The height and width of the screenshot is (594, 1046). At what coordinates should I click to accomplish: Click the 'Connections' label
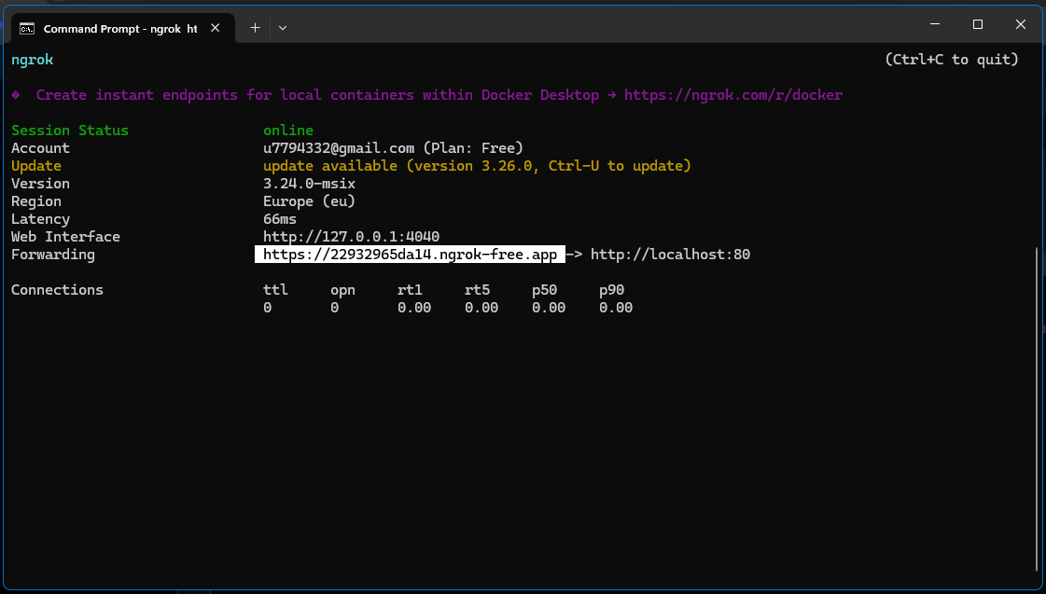click(57, 289)
